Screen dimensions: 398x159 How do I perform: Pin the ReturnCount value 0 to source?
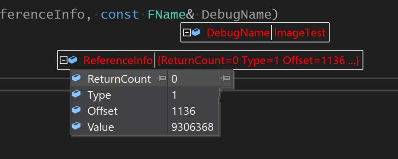pos(225,78)
